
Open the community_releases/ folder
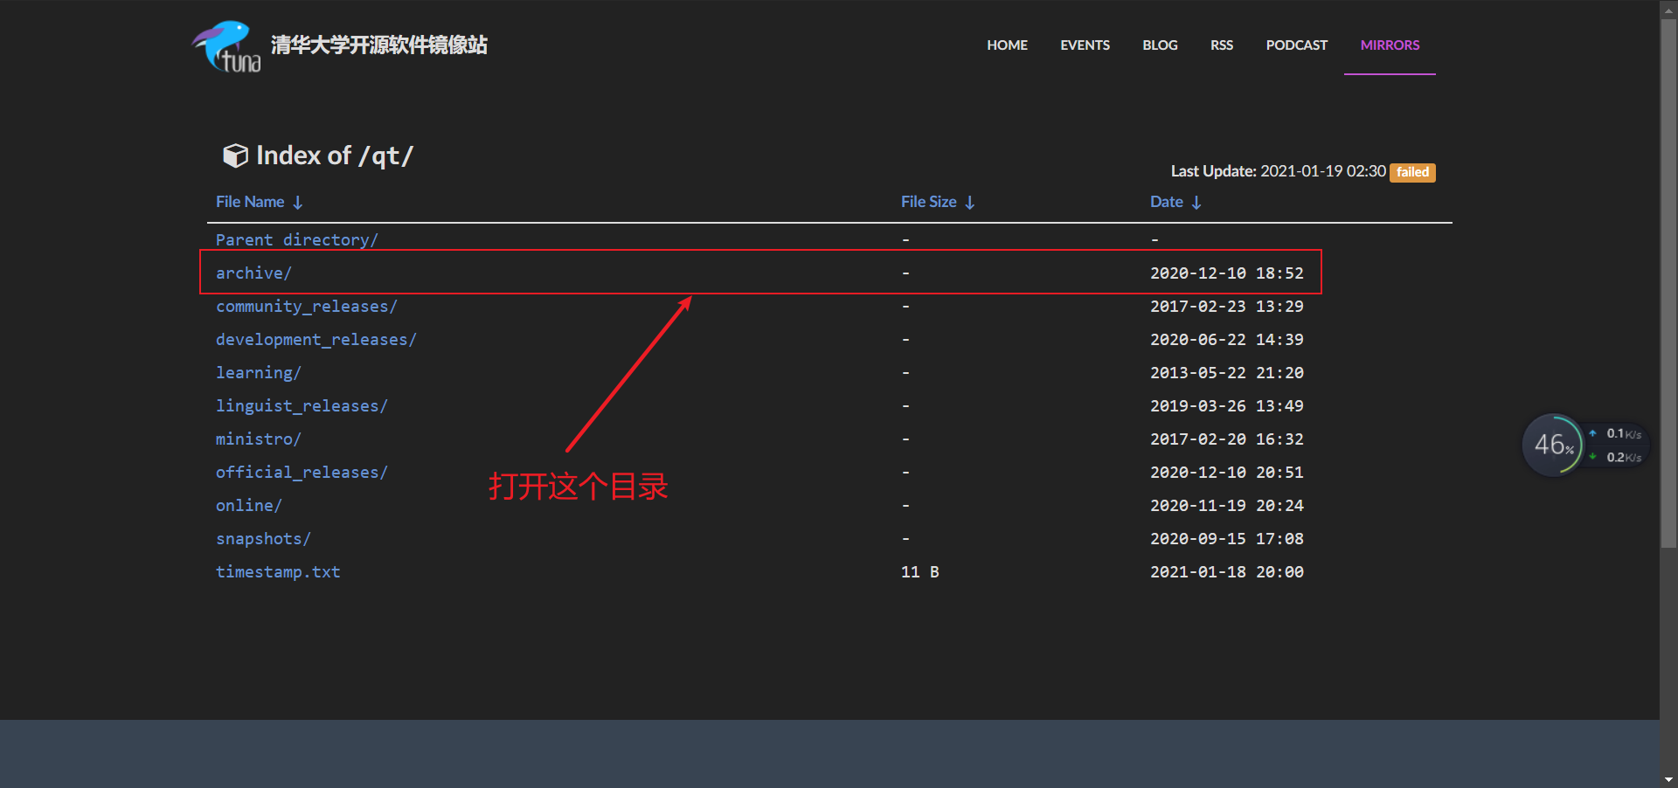coord(307,306)
